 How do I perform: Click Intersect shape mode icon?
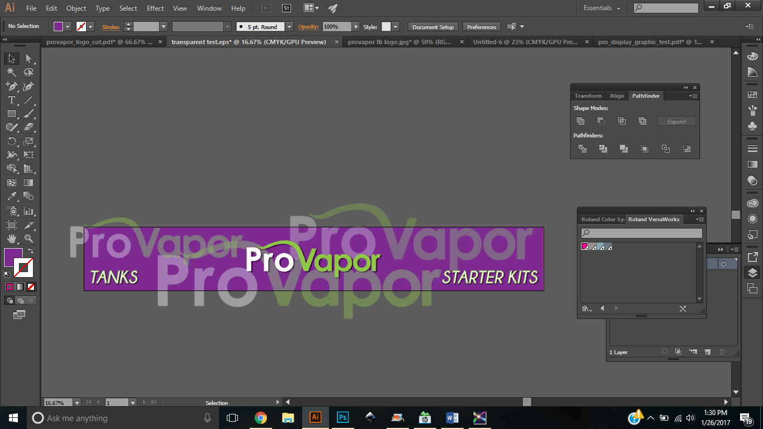(x=622, y=121)
